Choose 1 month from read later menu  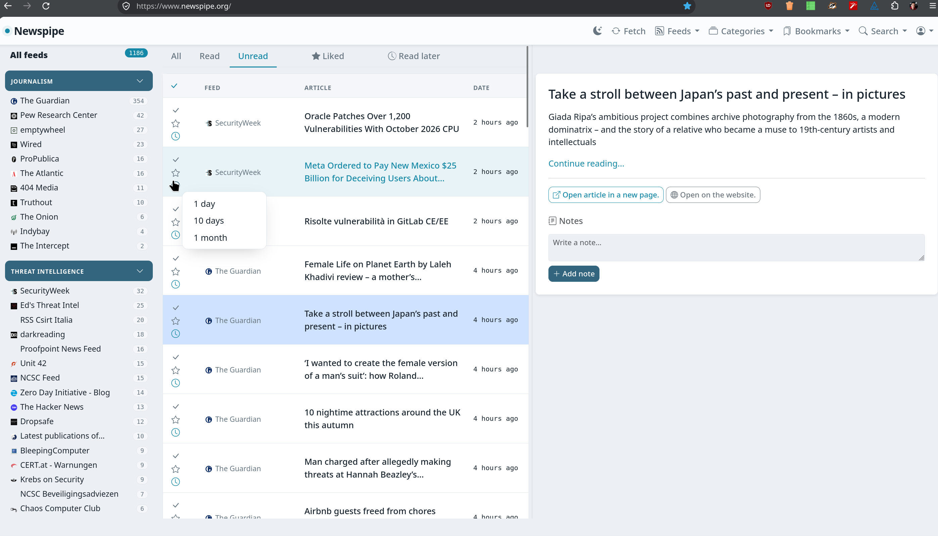coord(224,237)
